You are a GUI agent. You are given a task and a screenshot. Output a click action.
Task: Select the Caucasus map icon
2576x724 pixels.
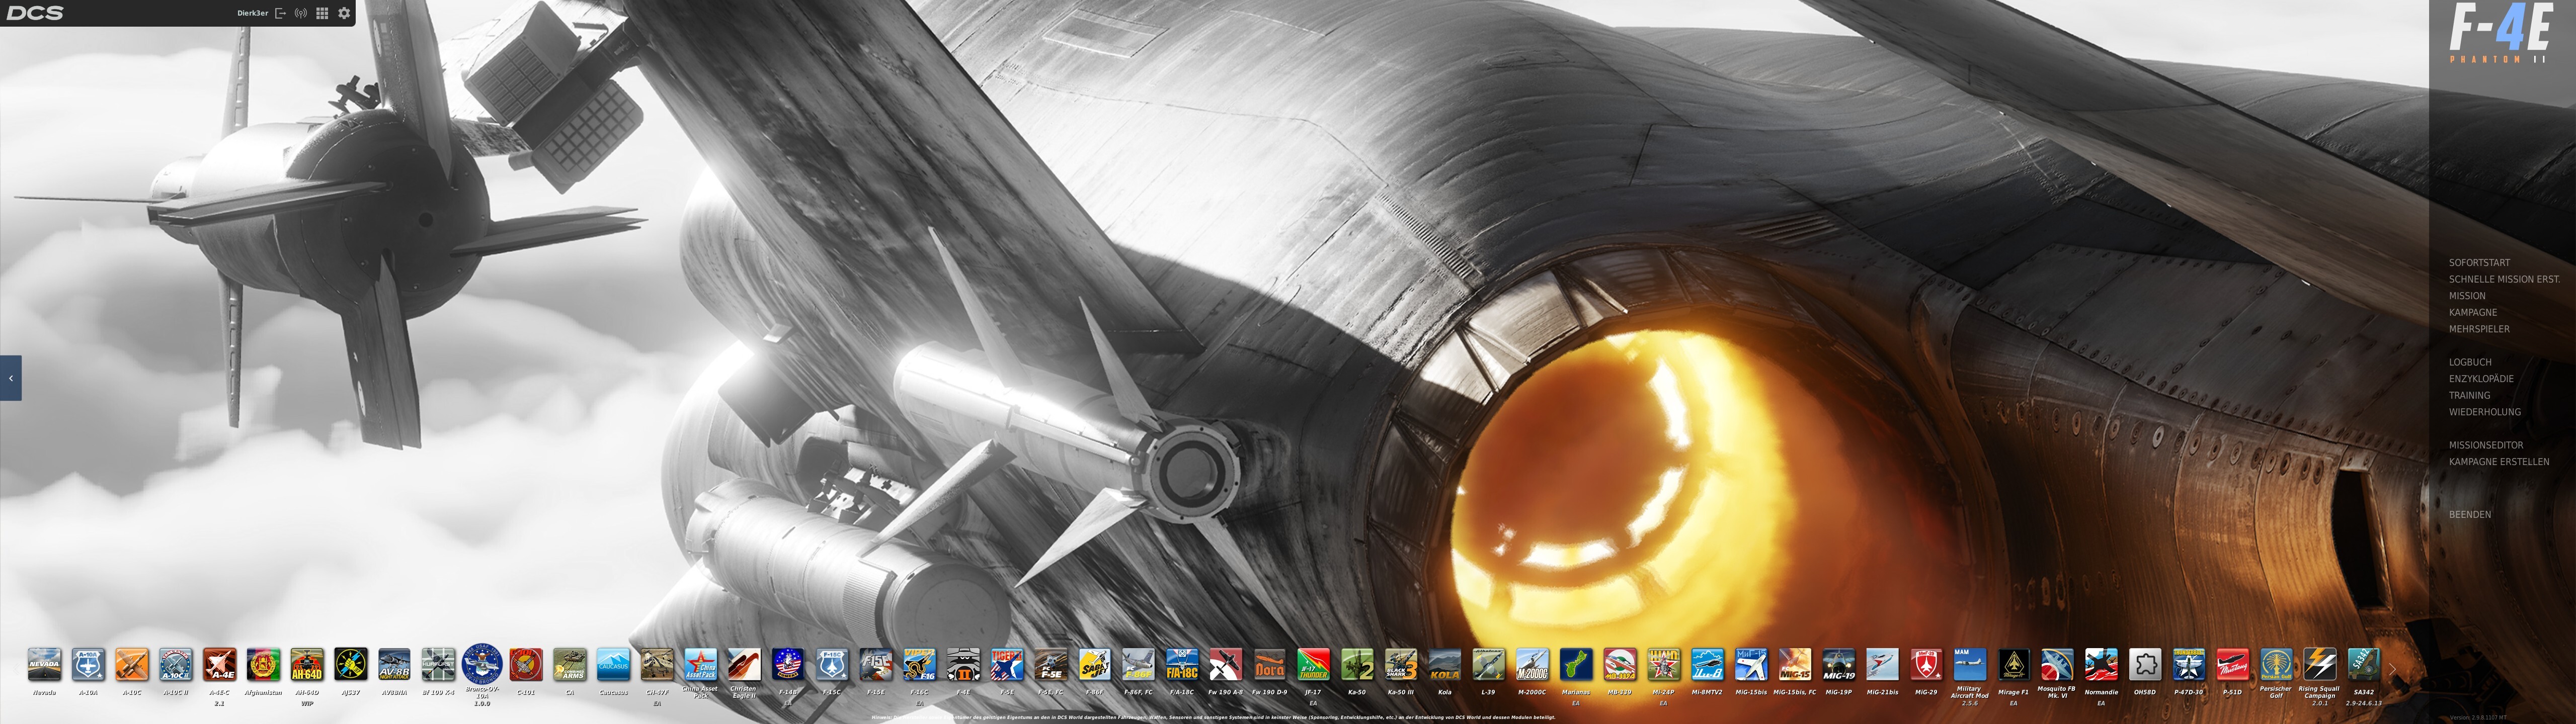coord(613,664)
